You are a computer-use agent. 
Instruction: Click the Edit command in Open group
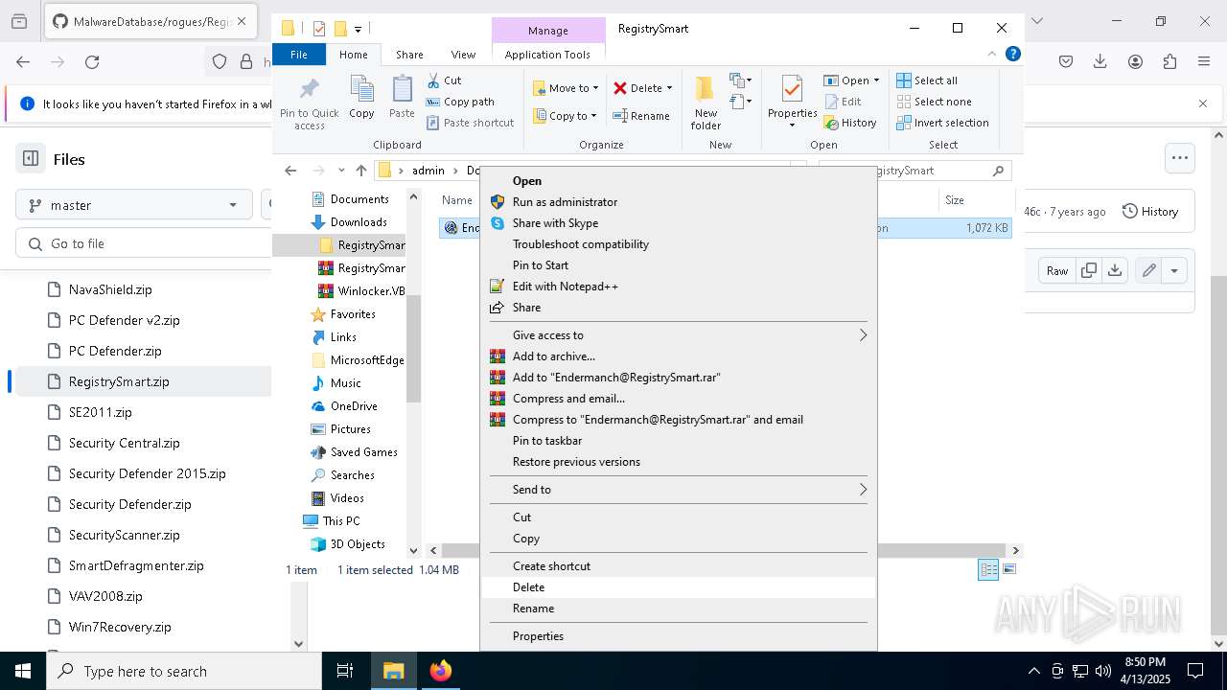click(x=842, y=102)
